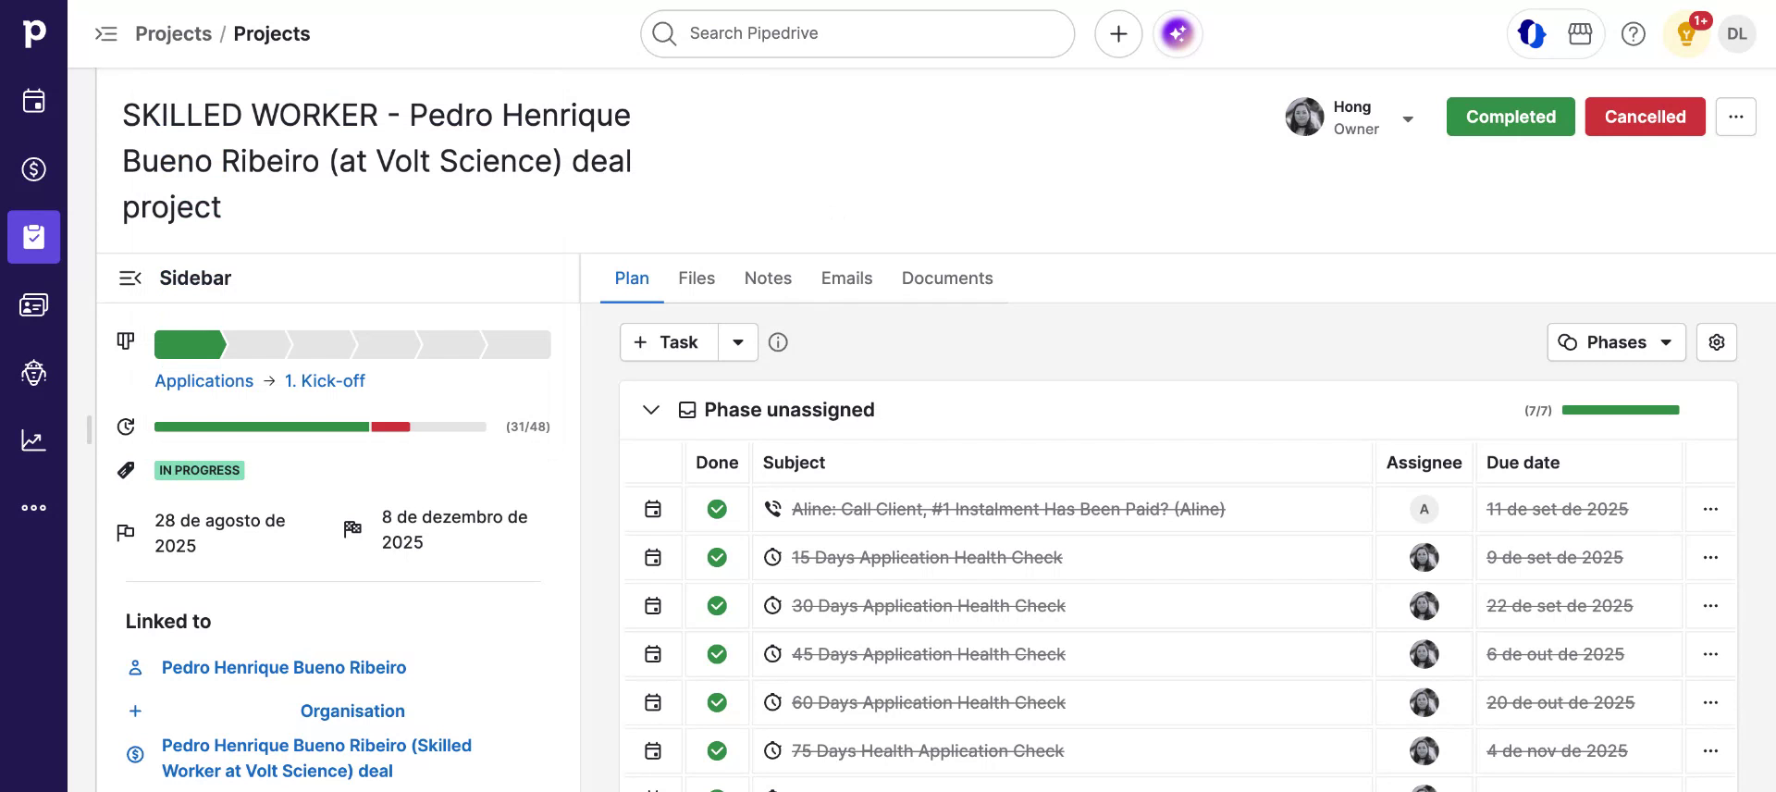Open row menu for 15 Days Application Health Check
Image resolution: width=1776 pixels, height=792 pixels.
pyautogui.click(x=1710, y=557)
